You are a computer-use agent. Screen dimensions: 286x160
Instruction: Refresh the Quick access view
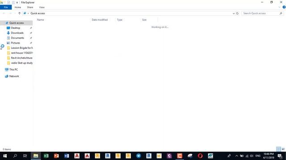click(237, 13)
